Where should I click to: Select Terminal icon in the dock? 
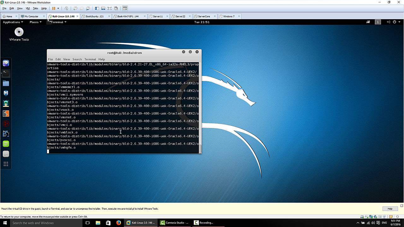coord(6,73)
